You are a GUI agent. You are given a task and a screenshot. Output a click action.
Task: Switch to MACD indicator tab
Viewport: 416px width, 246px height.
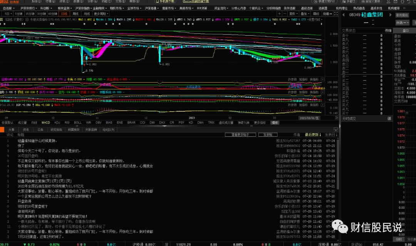point(45,122)
